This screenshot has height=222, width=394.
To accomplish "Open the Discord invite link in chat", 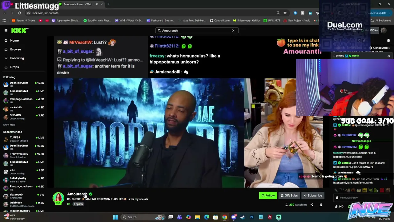I will (353, 167).
